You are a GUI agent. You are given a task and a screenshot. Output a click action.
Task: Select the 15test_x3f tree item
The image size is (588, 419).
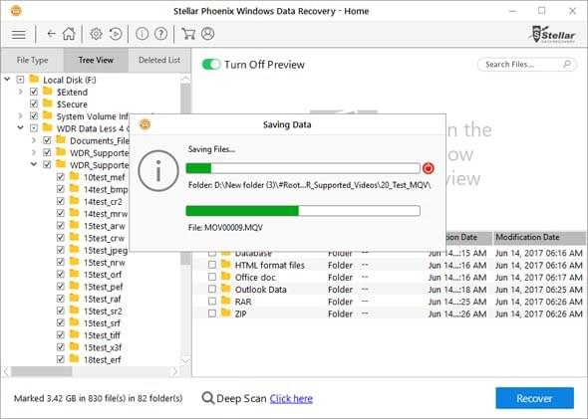(103, 347)
